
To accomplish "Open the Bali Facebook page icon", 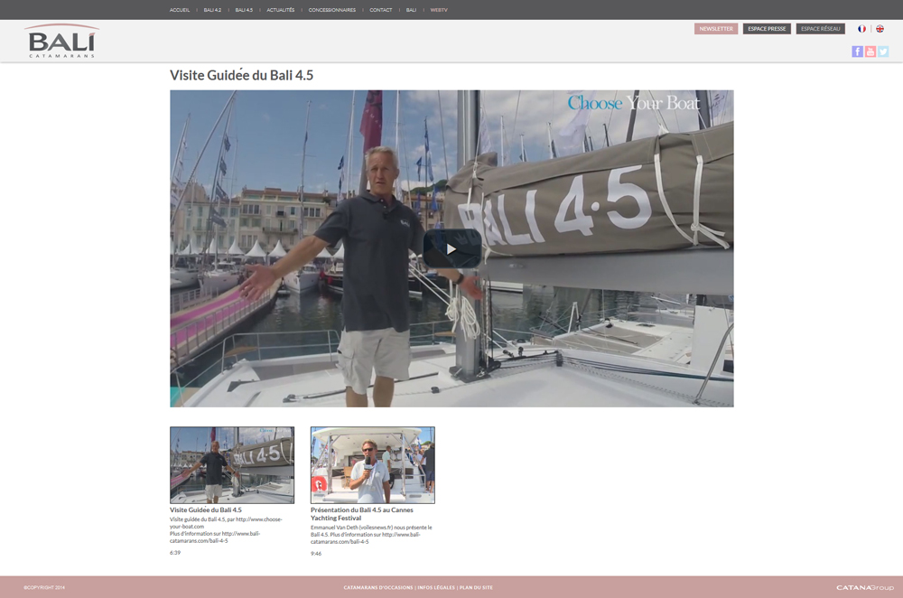I will pyautogui.click(x=857, y=51).
